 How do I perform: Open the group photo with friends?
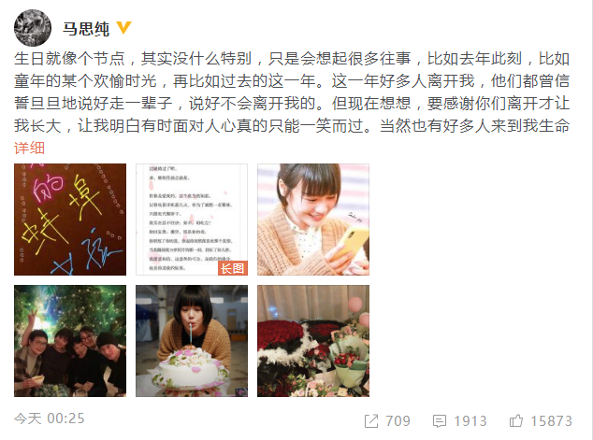coord(70,341)
